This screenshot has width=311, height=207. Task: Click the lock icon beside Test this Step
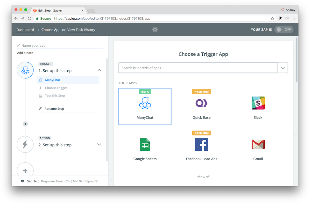click(40, 96)
